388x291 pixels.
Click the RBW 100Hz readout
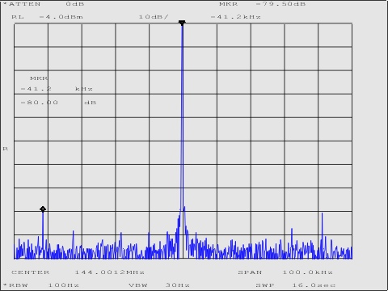[41, 285]
